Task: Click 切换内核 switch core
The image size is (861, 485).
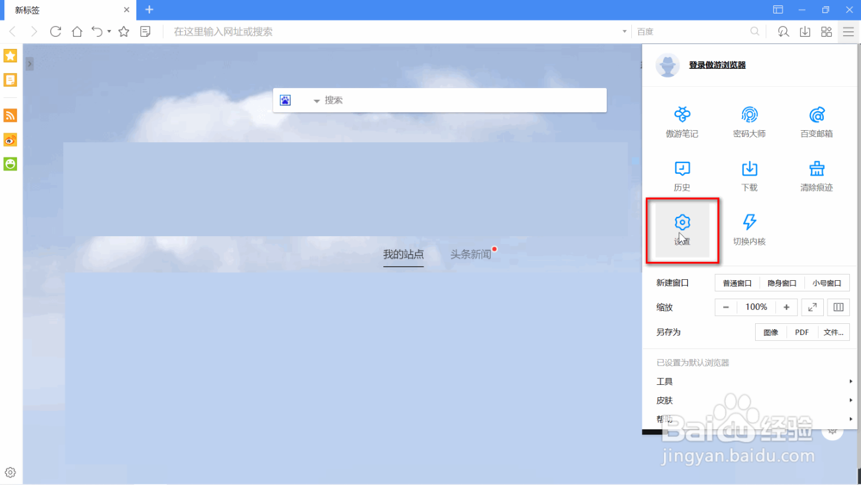Action: click(x=749, y=230)
